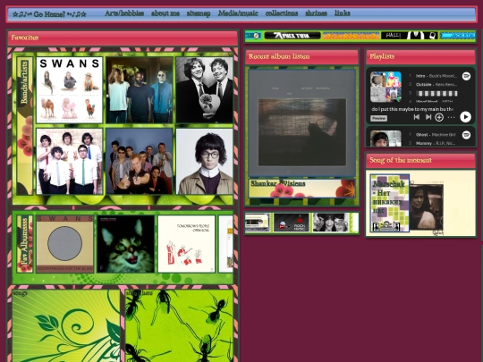483x362 pixels.
Task: Open the shrines page
Action: [316, 13]
